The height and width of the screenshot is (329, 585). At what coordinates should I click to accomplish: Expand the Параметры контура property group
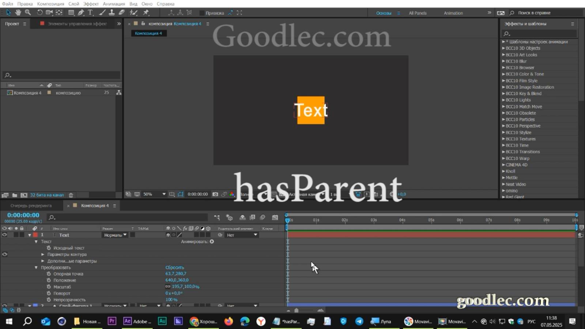[43, 254]
